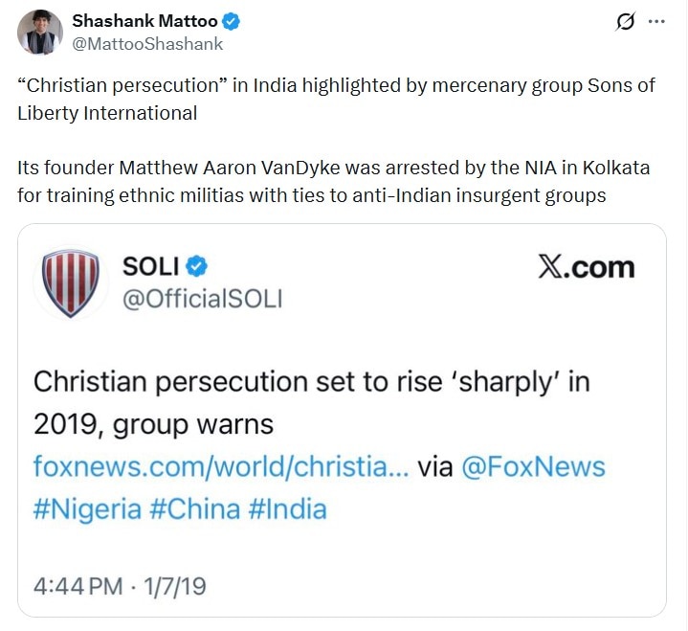Viewport: 688px width, 631px height.
Task: Click the paragraph mentioning Matthew Aaron VanDyke
Action: coord(333,182)
